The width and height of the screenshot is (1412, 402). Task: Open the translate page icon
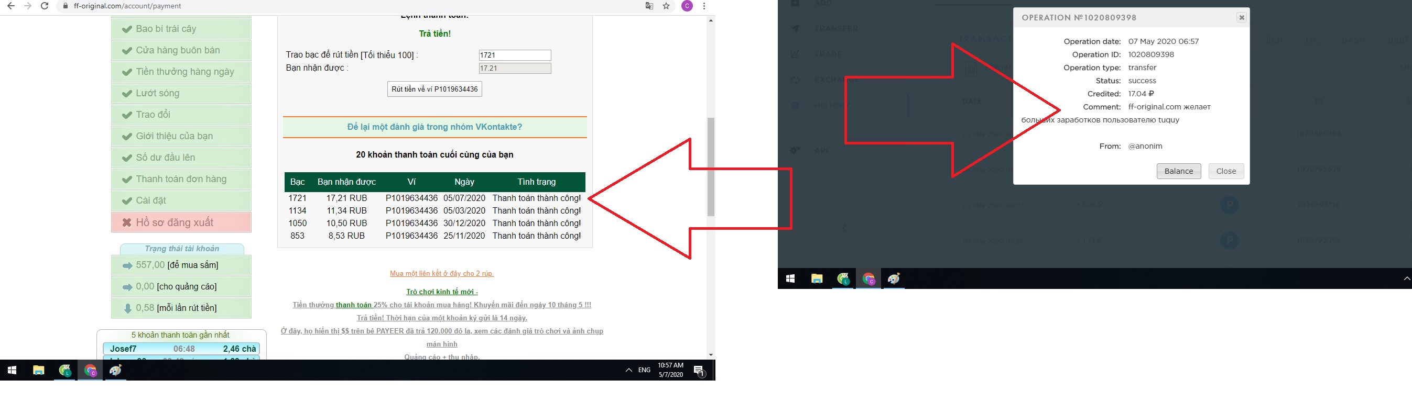649,6
